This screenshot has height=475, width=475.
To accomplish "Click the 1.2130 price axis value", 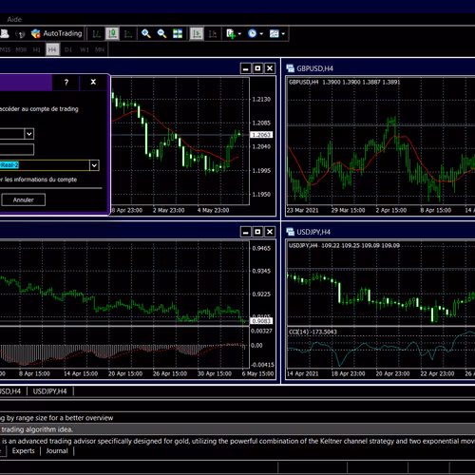I will [261, 100].
